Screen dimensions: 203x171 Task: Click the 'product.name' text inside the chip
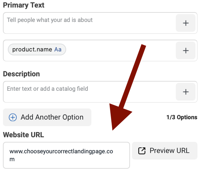coord(32,49)
